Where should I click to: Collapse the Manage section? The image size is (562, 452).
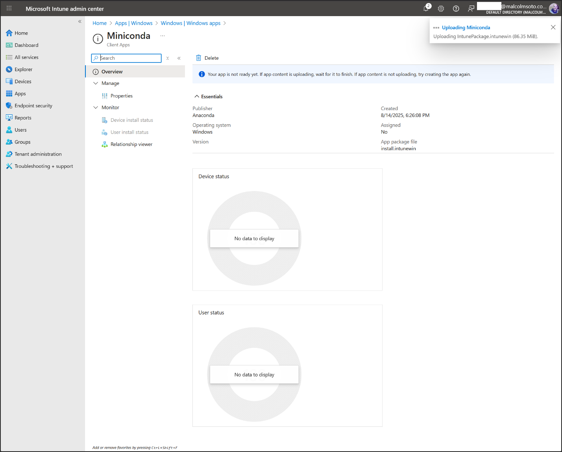(x=96, y=83)
